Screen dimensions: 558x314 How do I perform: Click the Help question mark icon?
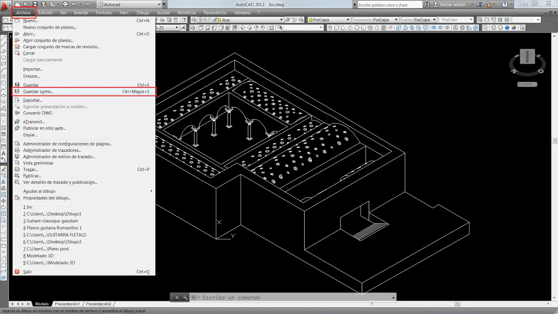(505, 5)
